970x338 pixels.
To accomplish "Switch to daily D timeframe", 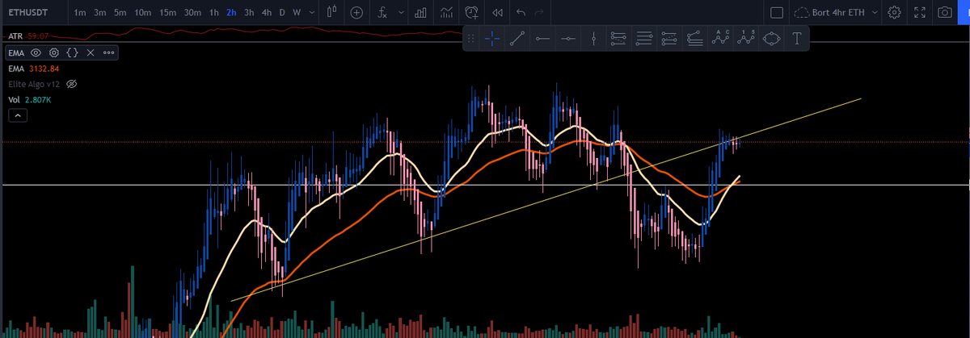I will 282,12.
